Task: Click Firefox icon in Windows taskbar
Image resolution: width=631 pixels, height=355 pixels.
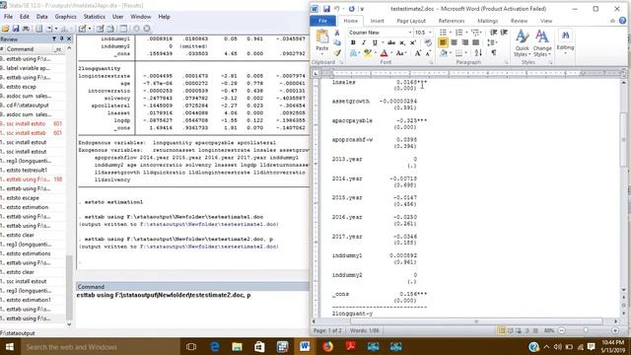Action: coord(328,346)
